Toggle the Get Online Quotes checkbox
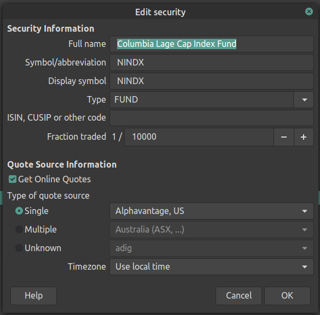The height and width of the screenshot is (315, 320). point(13,179)
